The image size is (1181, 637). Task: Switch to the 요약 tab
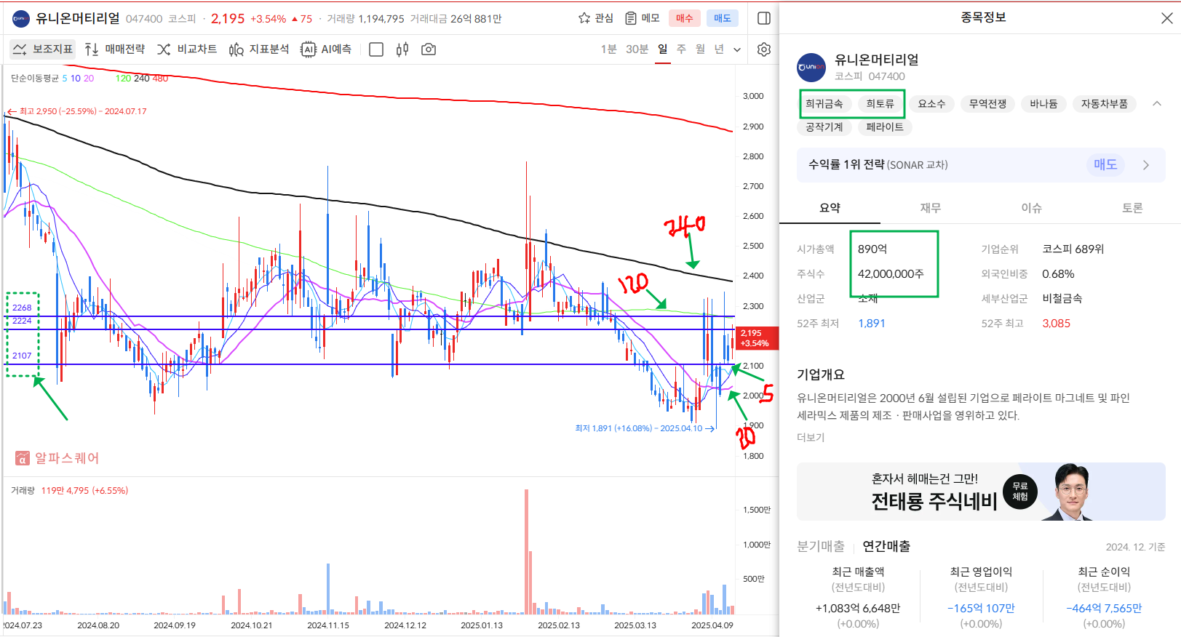[x=830, y=208]
